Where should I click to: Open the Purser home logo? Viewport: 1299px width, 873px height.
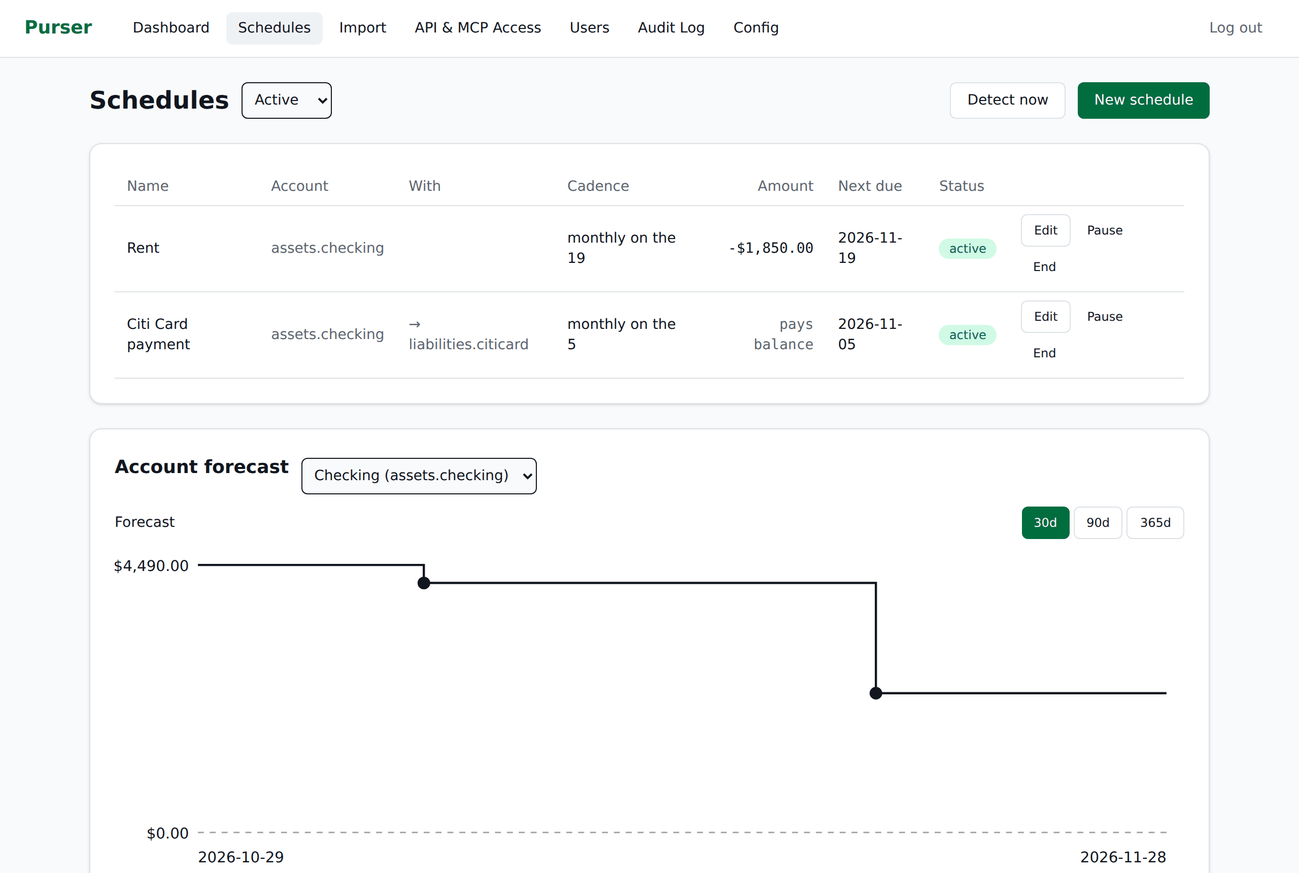(58, 27)
